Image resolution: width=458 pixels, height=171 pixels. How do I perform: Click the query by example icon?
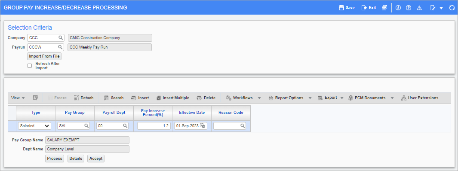pyautogui.click(x=36, y=98)
